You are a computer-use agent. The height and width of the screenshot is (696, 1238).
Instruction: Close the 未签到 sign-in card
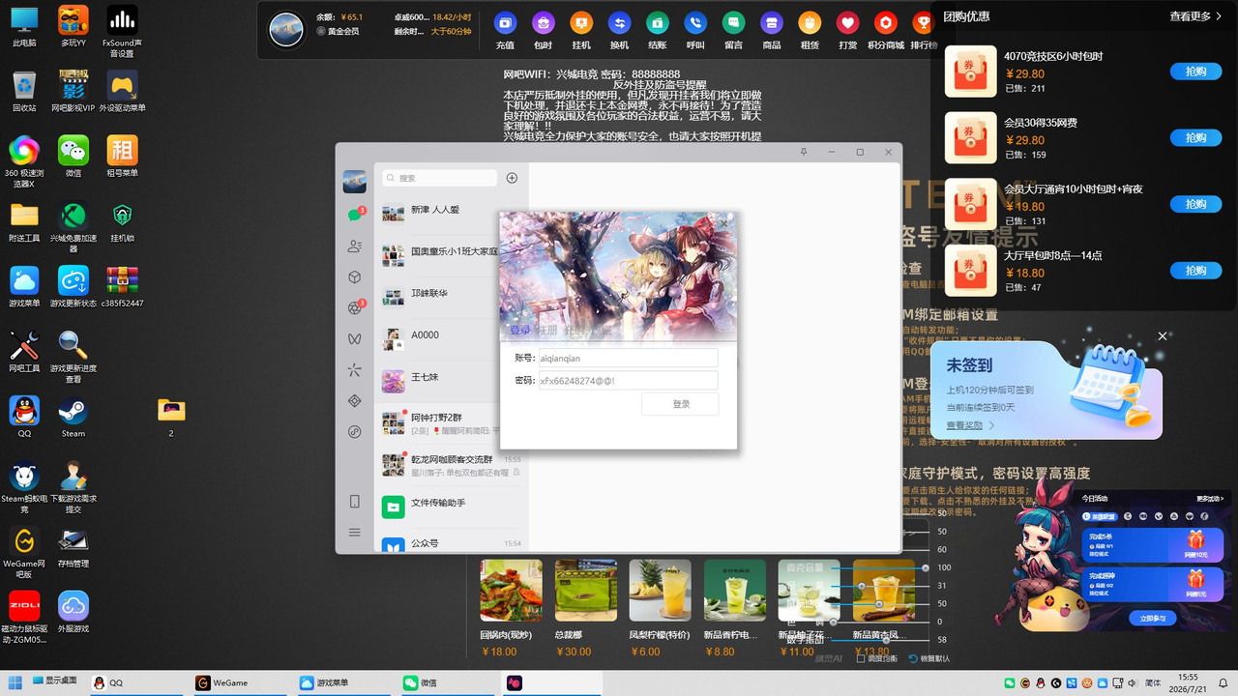point(1163,336)
